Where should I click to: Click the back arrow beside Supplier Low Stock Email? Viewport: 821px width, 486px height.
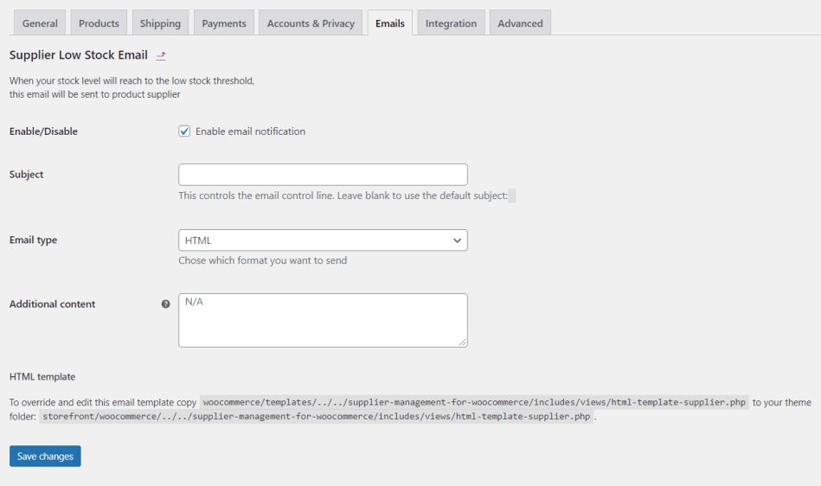(161, 56)
